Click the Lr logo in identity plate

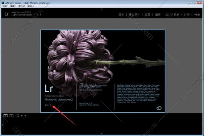pos(7,14)
